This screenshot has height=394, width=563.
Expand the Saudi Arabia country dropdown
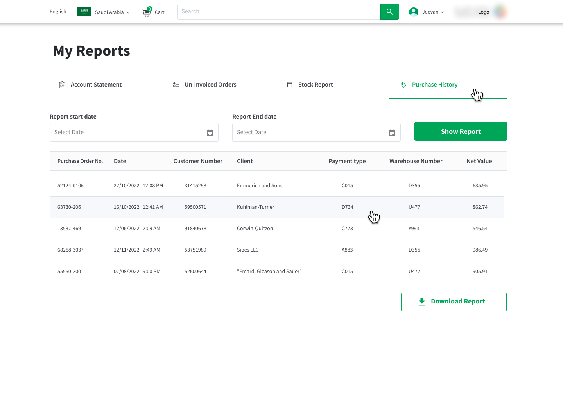(128, 12)
